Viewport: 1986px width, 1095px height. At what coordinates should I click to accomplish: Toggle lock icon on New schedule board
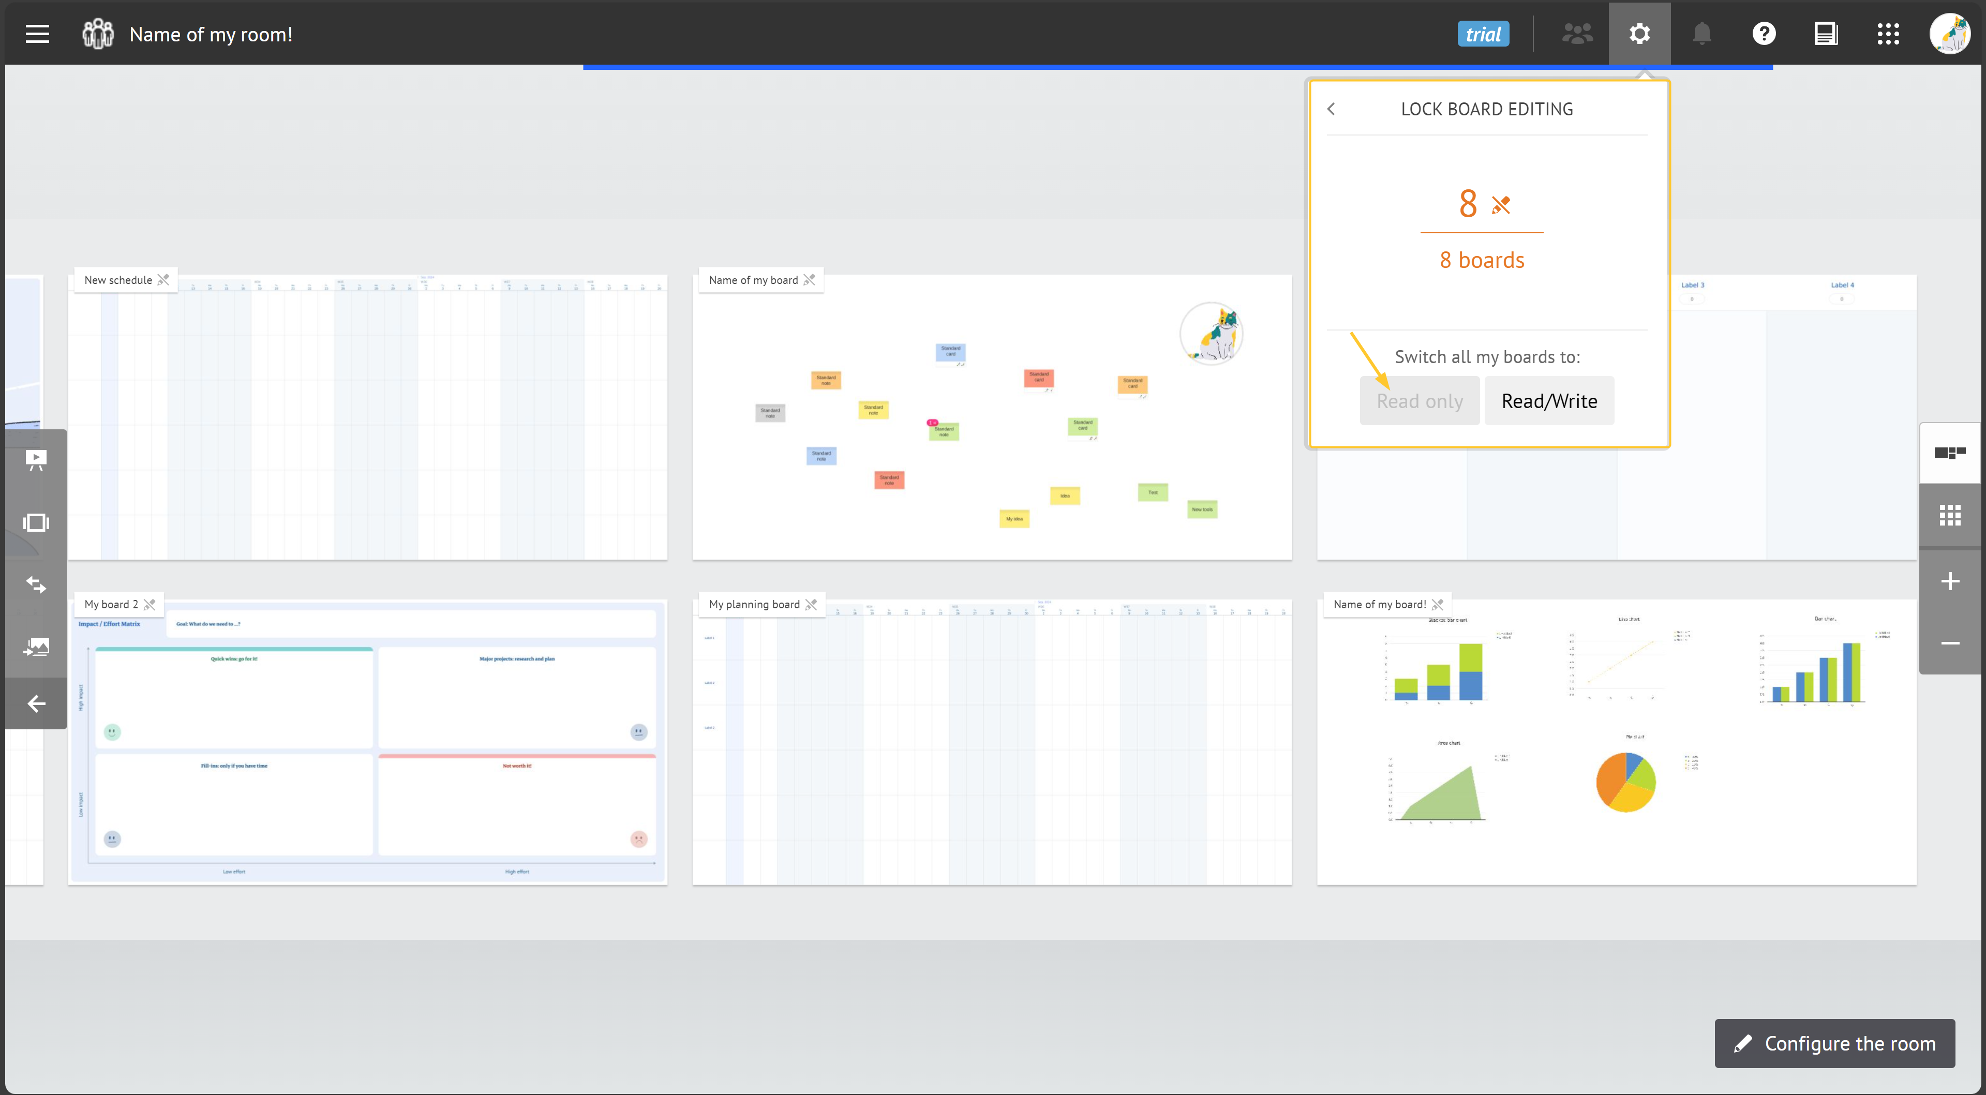(x=163, y=280)
